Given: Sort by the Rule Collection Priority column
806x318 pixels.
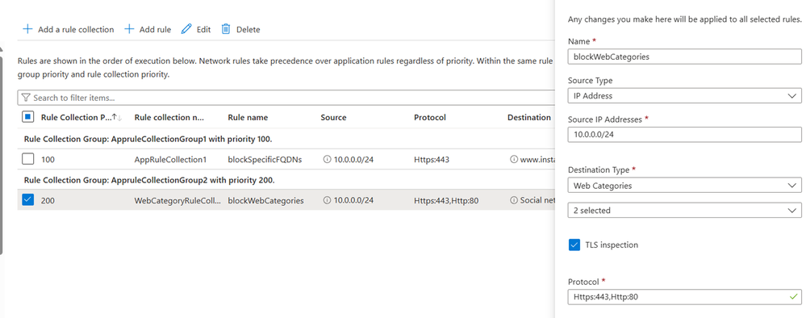Looking at the screenshot, I should click(81, 117).
